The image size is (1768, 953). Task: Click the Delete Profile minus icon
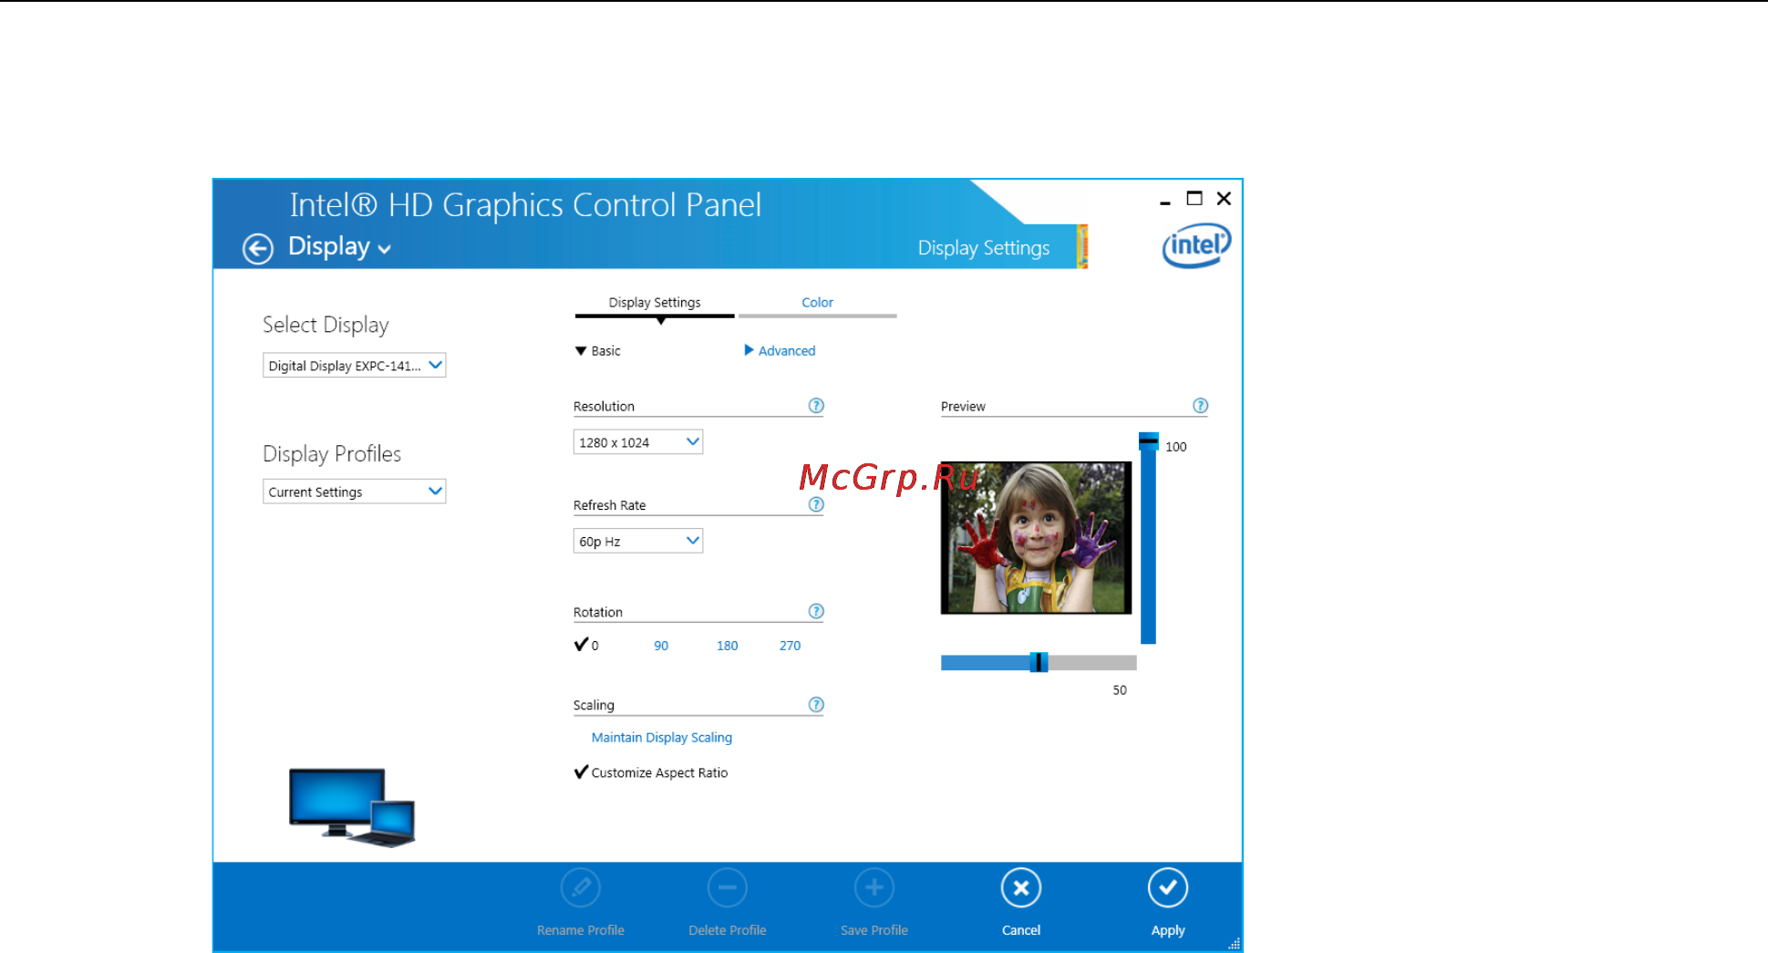[728, 887]
